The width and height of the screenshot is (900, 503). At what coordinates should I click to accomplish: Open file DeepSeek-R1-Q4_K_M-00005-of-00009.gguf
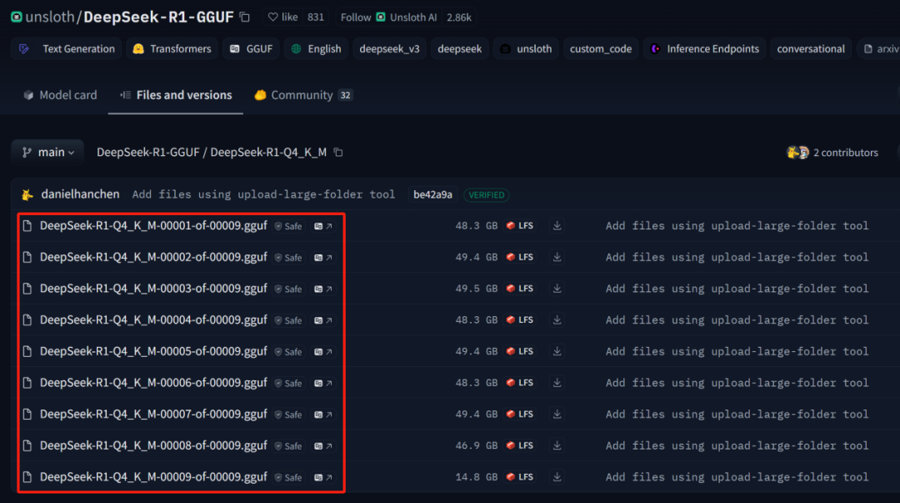click(x=153, y=351)
